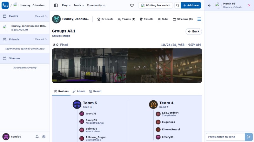Click Salma16 player avatar
Viewport: 254px width, 142px height.
point(82,130)
